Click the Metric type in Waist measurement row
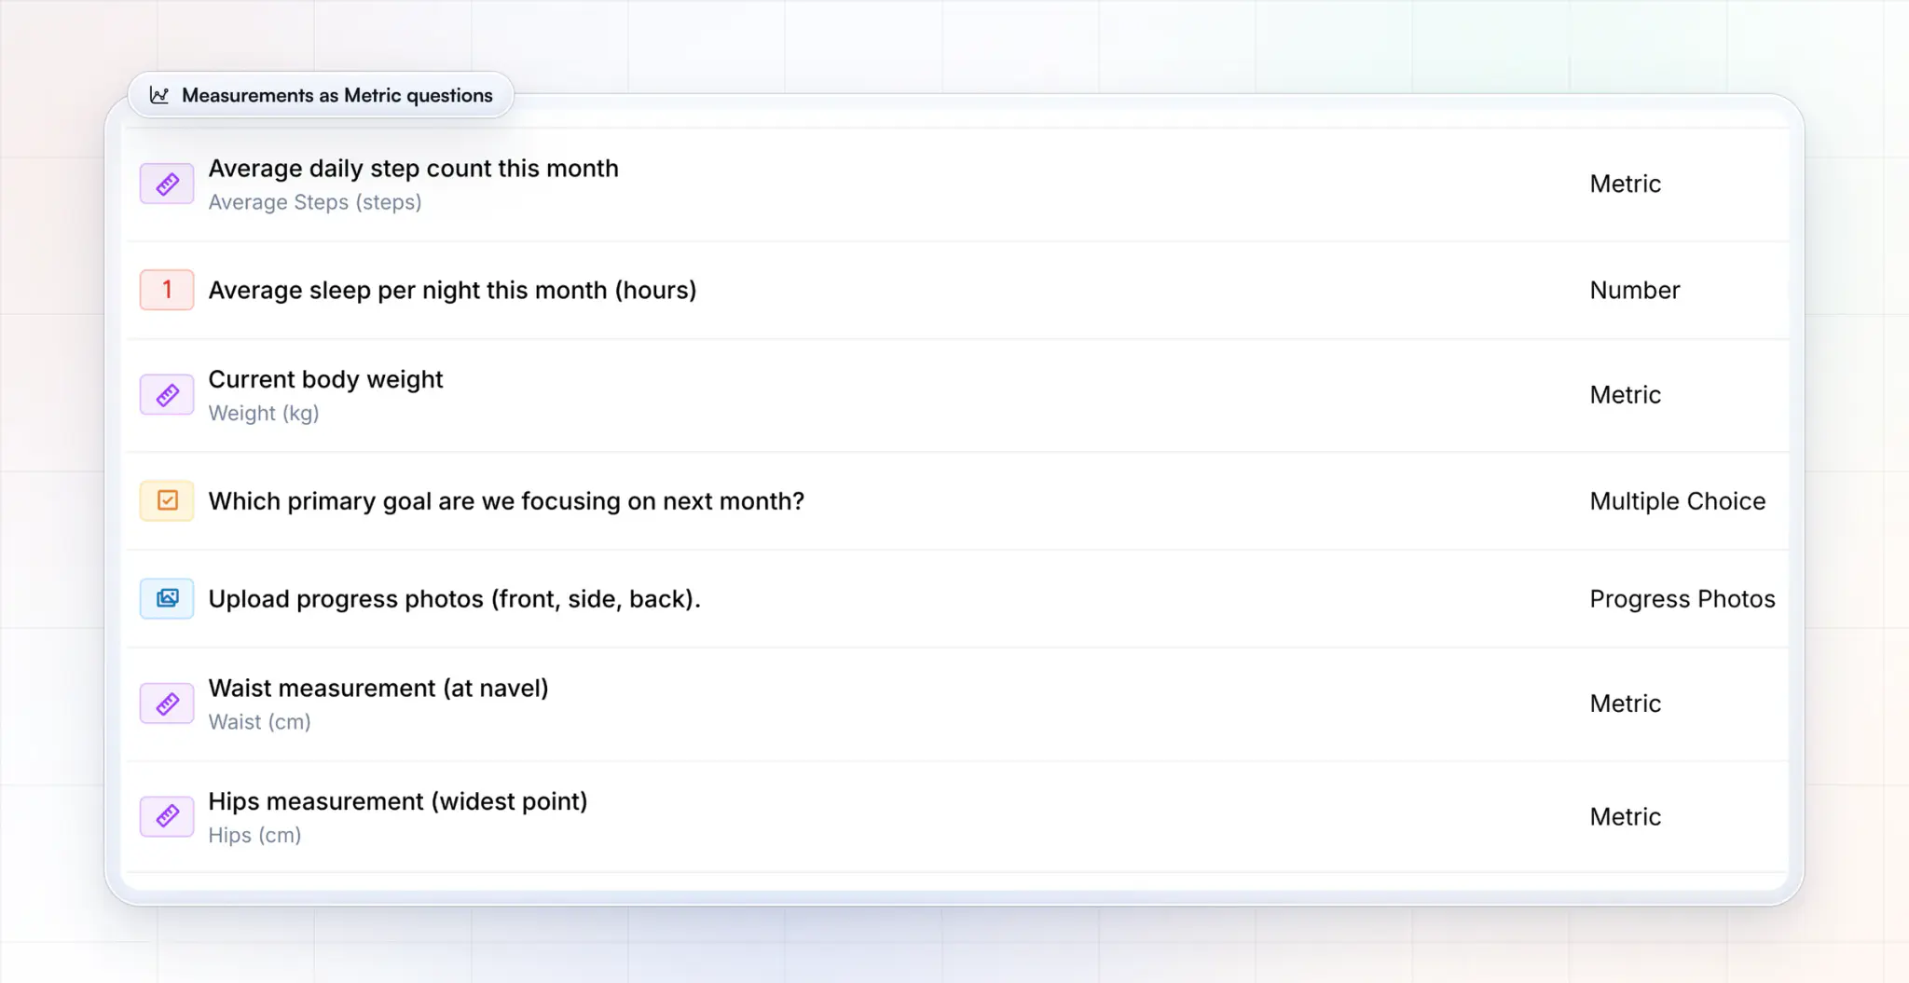Image resolution: width=1909 pixels, height=983 pixels. tap(1625, 703)
